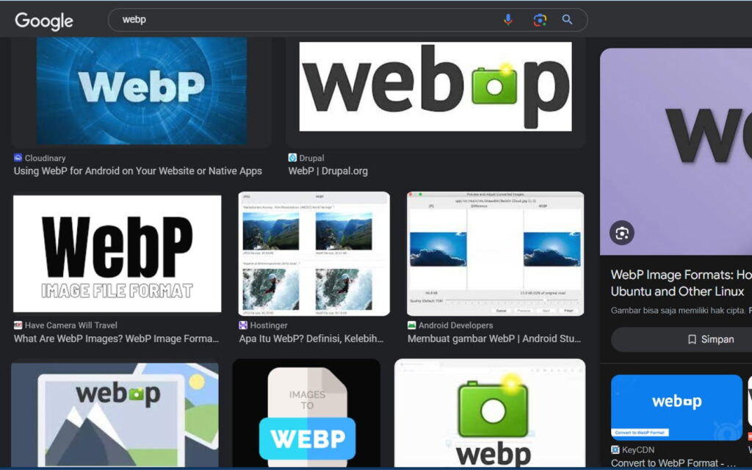This screenshot has width=752, height=470.
Task: Open the Hostinger comparison photos thumbnail
Action: click(314, 253)
